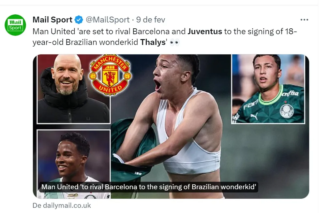Click the bottom-left smiling player inset

pyautogui.click(x=74, y=164)
